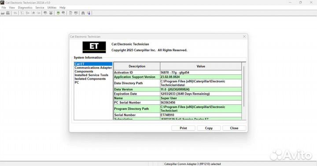317x166 pixels.
Task: Click the binoculars toolbar icon
Action: pos(83,13)
